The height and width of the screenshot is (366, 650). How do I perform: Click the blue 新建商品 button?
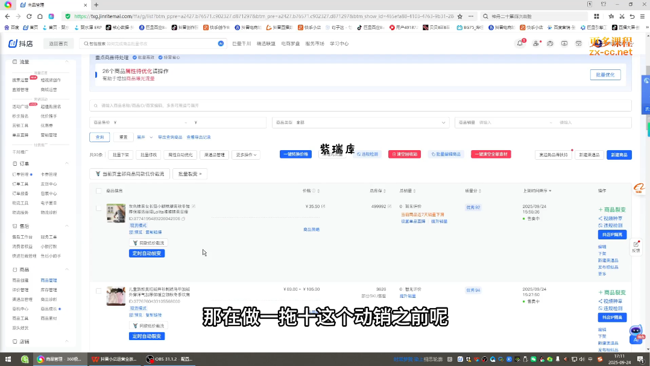619,155
